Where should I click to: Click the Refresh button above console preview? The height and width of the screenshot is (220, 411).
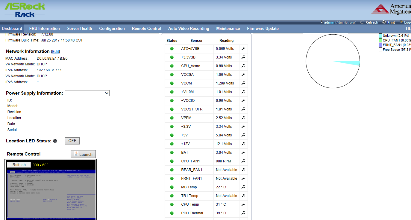tap(19, 165)
